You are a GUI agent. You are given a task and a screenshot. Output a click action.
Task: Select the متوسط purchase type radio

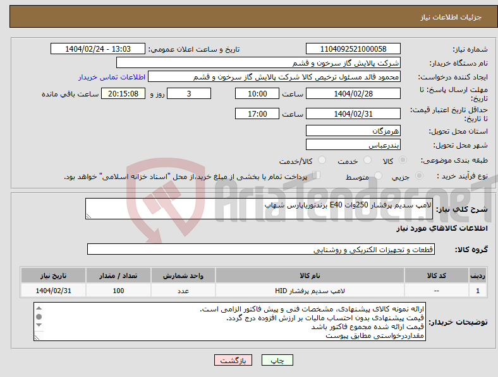(379, 175)
